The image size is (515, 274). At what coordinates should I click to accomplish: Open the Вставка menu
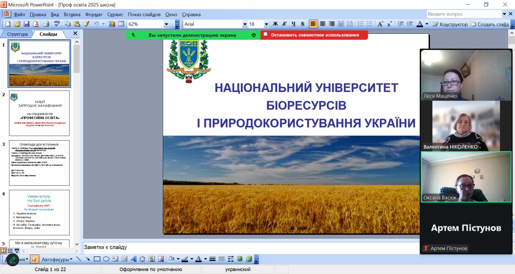[x=72, y=15]
